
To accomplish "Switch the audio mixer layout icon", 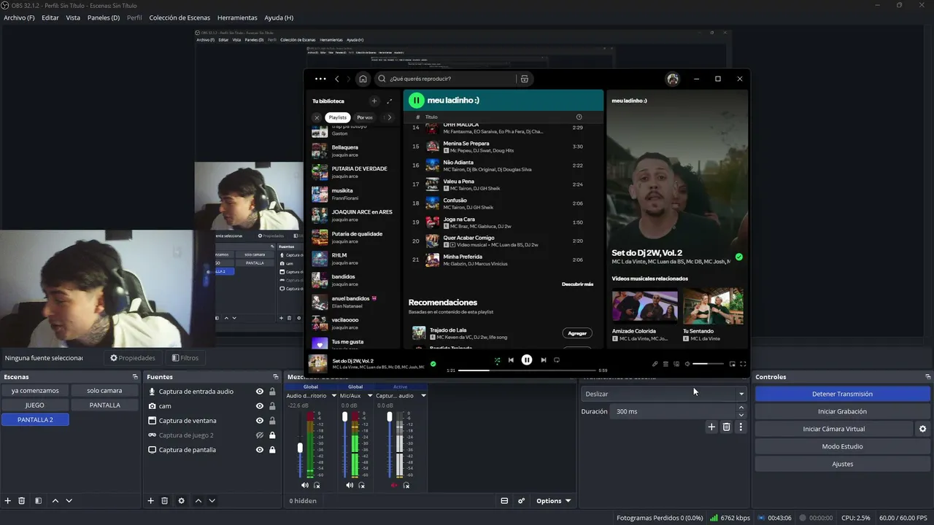I will click(504, 501).
